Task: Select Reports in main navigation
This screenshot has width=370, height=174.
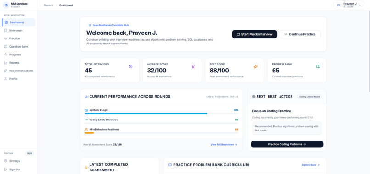Action: pos(19,63)
